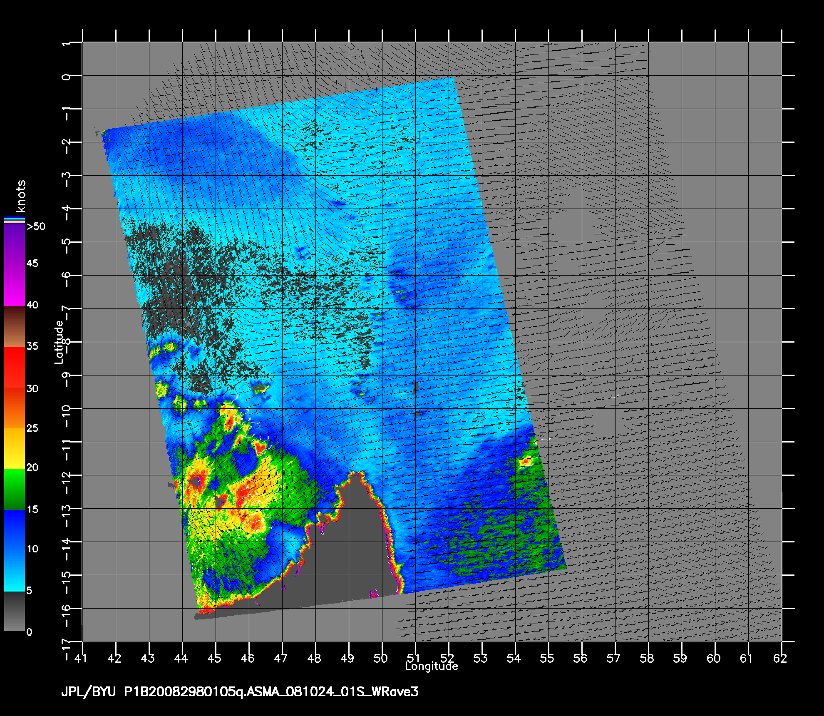Click the orange 25–30 knots colorbar segment

click(15, 408)
